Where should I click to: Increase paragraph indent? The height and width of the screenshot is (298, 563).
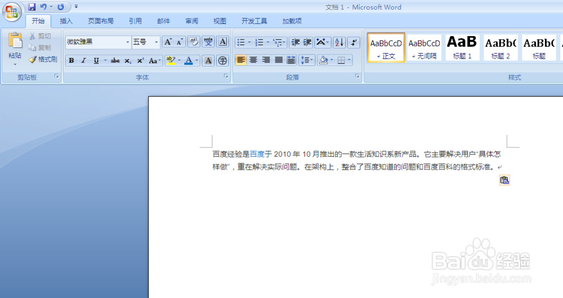307,42
